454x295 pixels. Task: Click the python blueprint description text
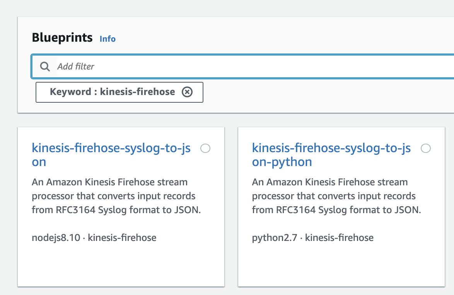pos(336,196)
